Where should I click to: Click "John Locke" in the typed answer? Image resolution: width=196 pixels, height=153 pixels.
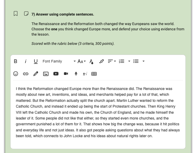[73, 136]
